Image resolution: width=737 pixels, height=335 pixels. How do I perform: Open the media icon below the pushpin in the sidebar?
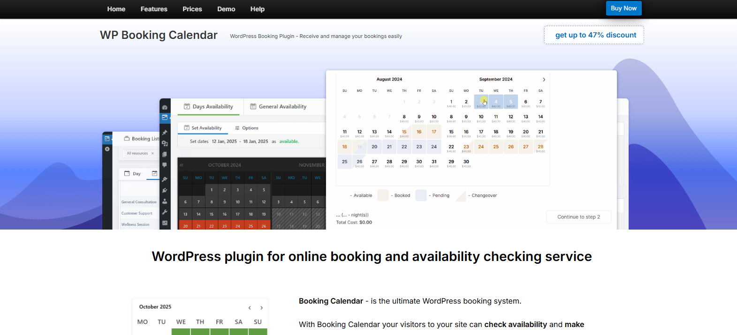(165, 143)
